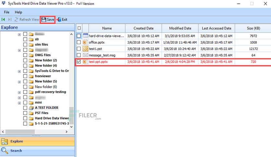Image resolution: width=271 pixels, height=157 pixels.
Task: Expand the pdf-recovery-testing node
Action: point(19,92)
